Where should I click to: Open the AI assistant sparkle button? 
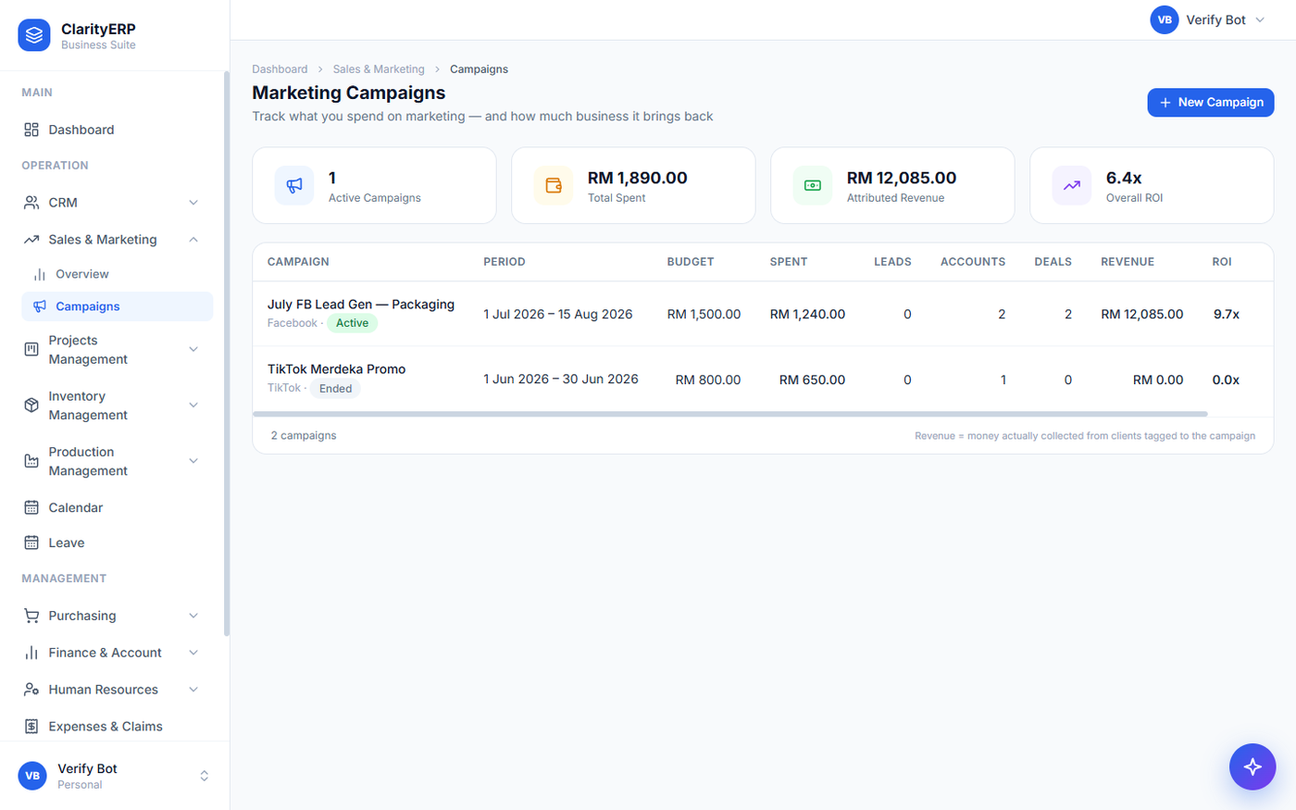(x=1252, y=766)
